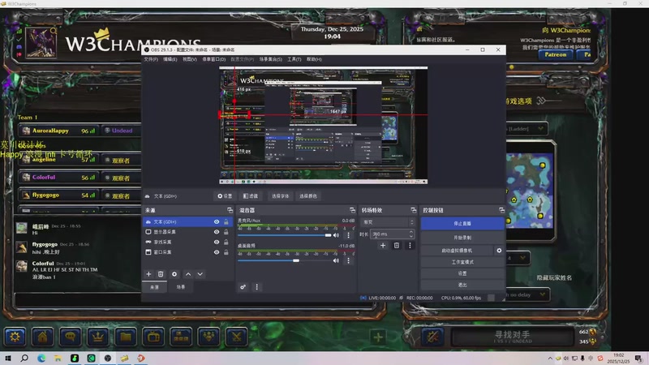
Task: Open 文件(F) menu in OBS
Action: point(151,59)
